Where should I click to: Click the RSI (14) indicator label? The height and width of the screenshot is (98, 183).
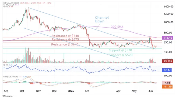(x=6, y=65)
